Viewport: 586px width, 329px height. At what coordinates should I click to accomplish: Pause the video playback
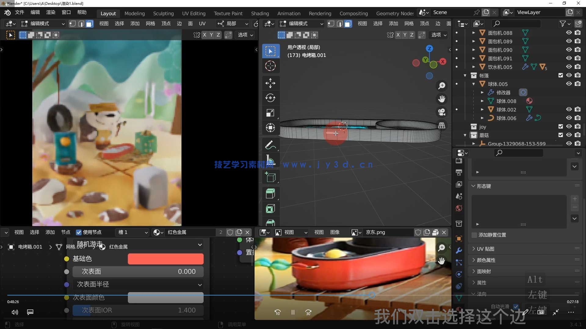tap(293, 312)
